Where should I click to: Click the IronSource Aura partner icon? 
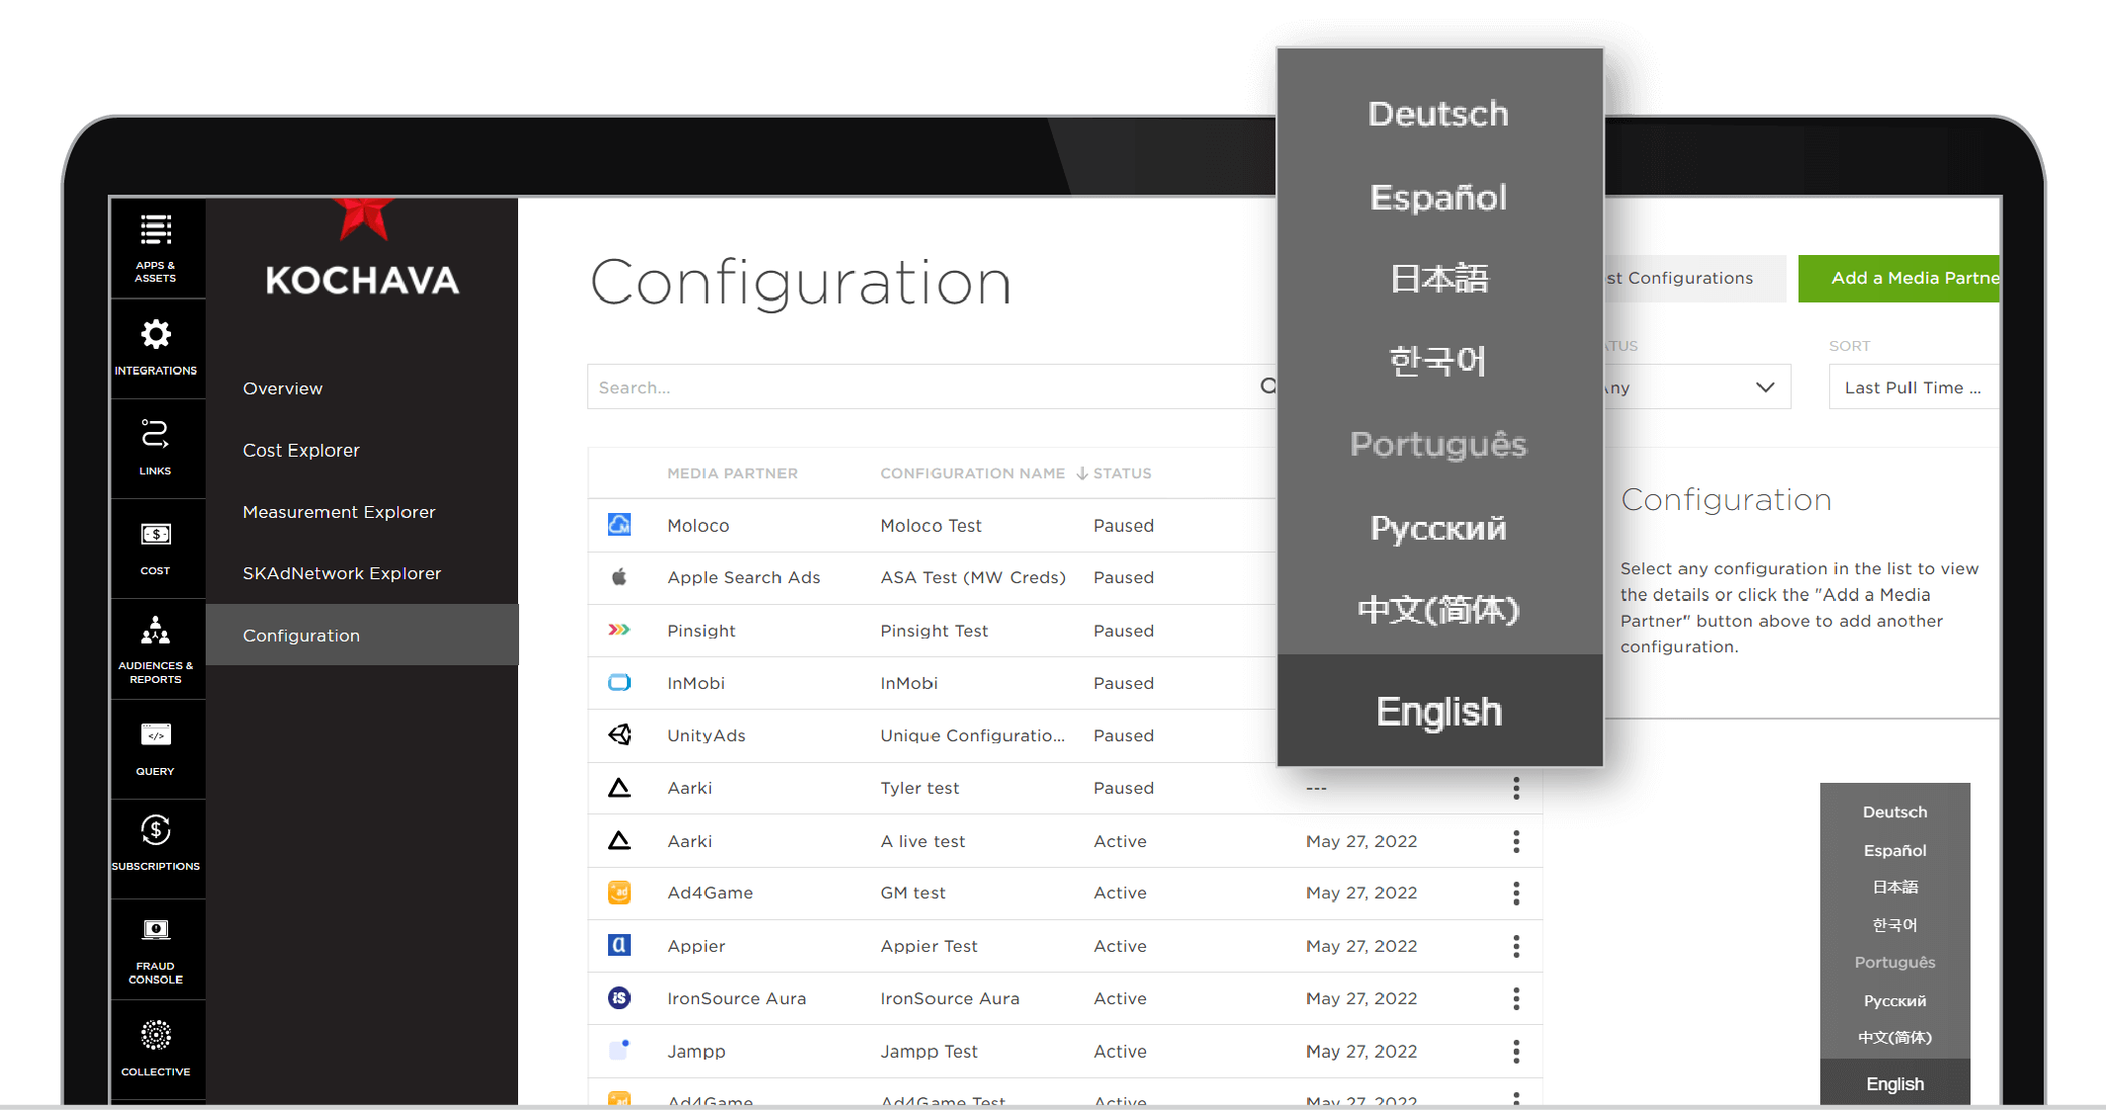[x=619, y=997]
